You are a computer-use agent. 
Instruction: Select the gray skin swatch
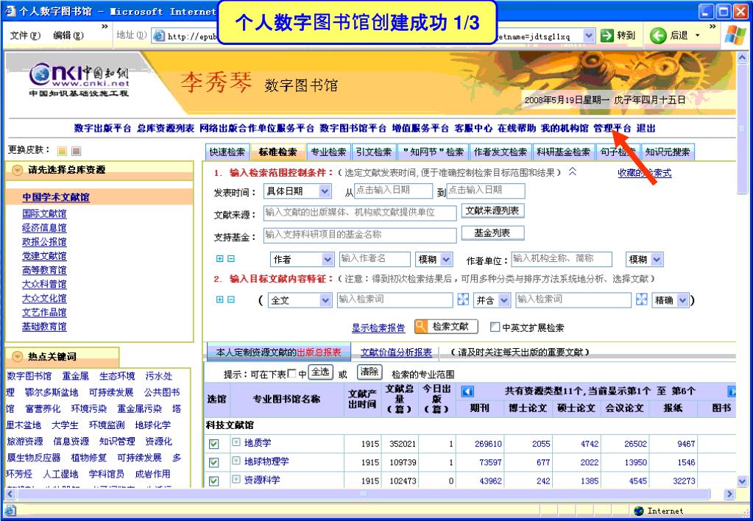(x=76, y=152)
